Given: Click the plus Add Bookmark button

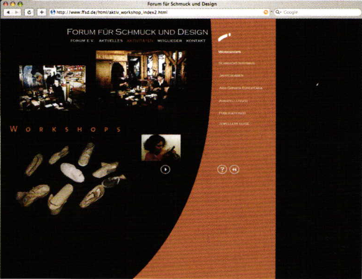Looking at the screenshot, I should tap(41, 12).
